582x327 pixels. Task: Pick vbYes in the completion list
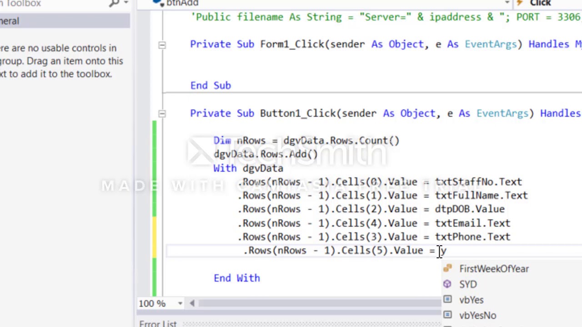click(471, 300)
